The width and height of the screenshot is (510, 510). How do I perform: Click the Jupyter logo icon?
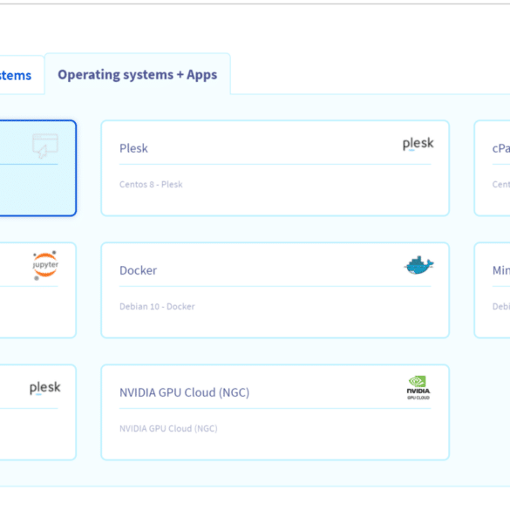tap(45, 265)
